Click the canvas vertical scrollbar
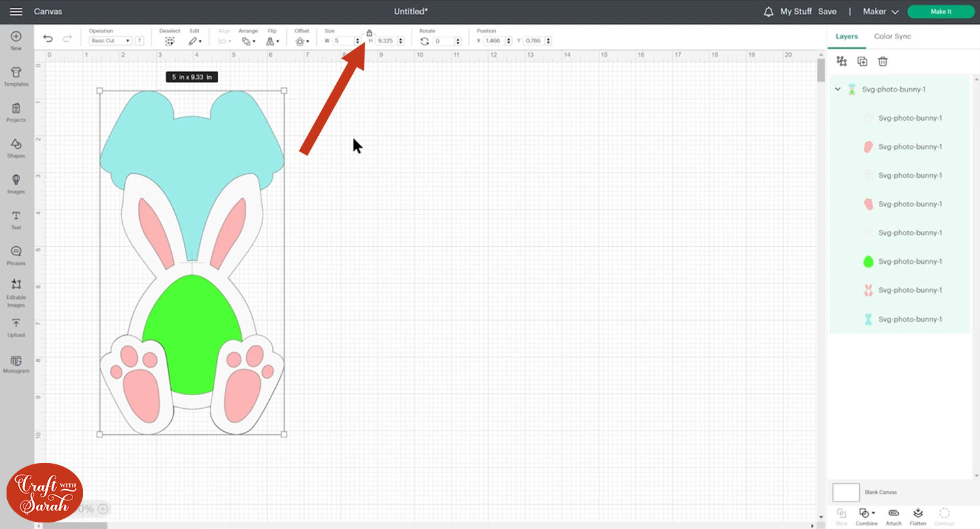Screen dimensions: 980x529 coord(821,70)
